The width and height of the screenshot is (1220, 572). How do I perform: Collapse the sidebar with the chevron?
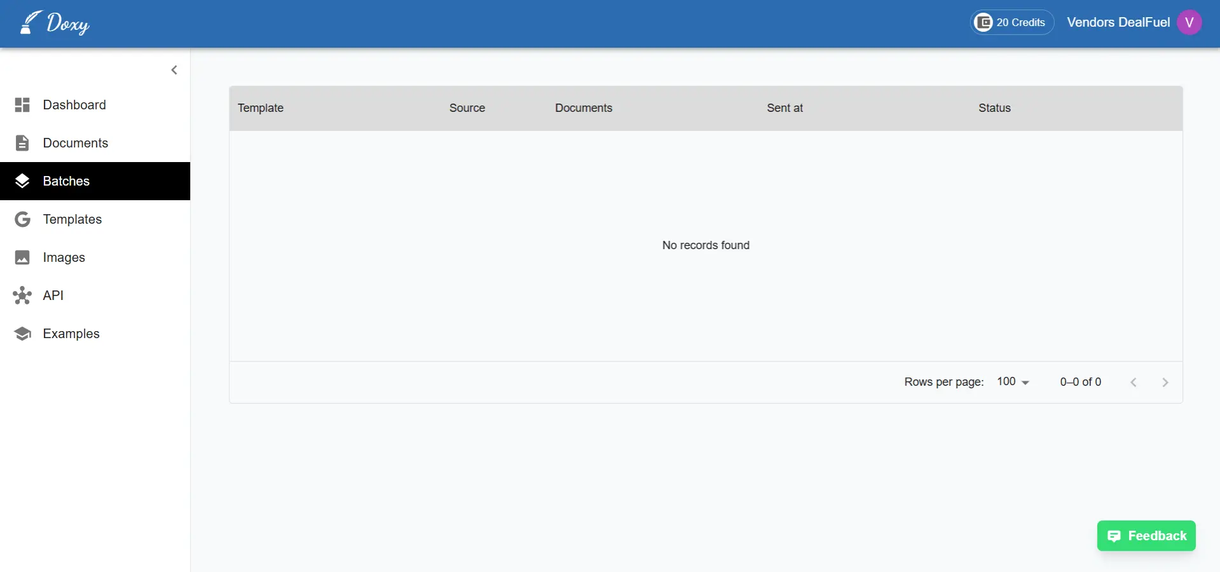[174, 69]
